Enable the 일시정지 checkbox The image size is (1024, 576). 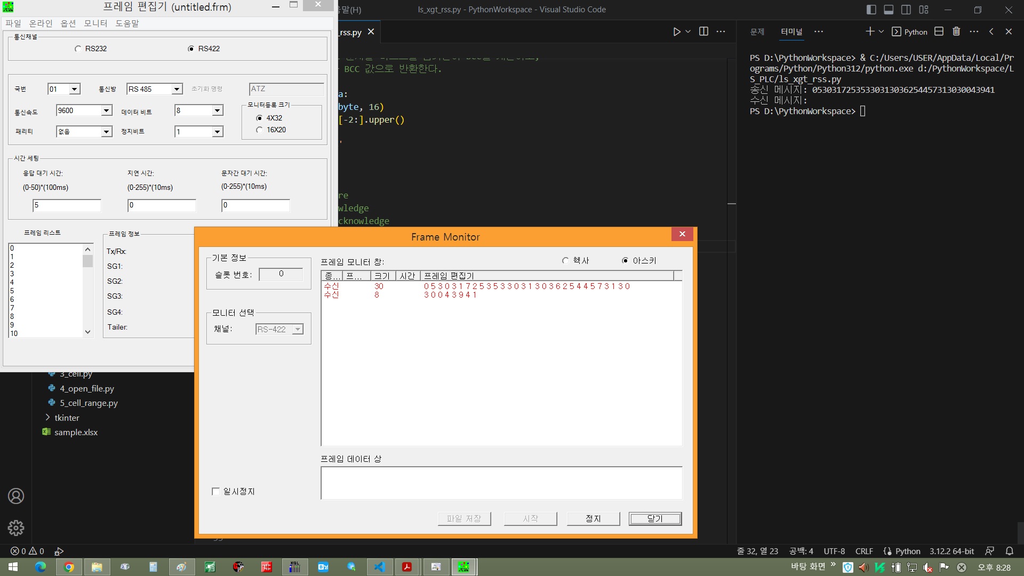216,491
